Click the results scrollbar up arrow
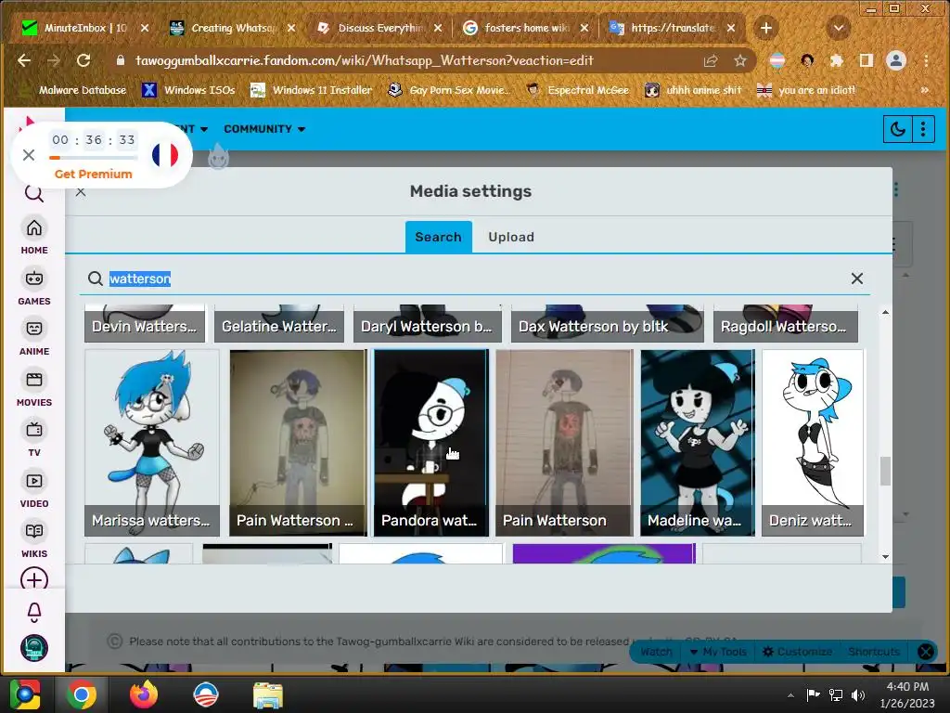 tap(885, 312)
